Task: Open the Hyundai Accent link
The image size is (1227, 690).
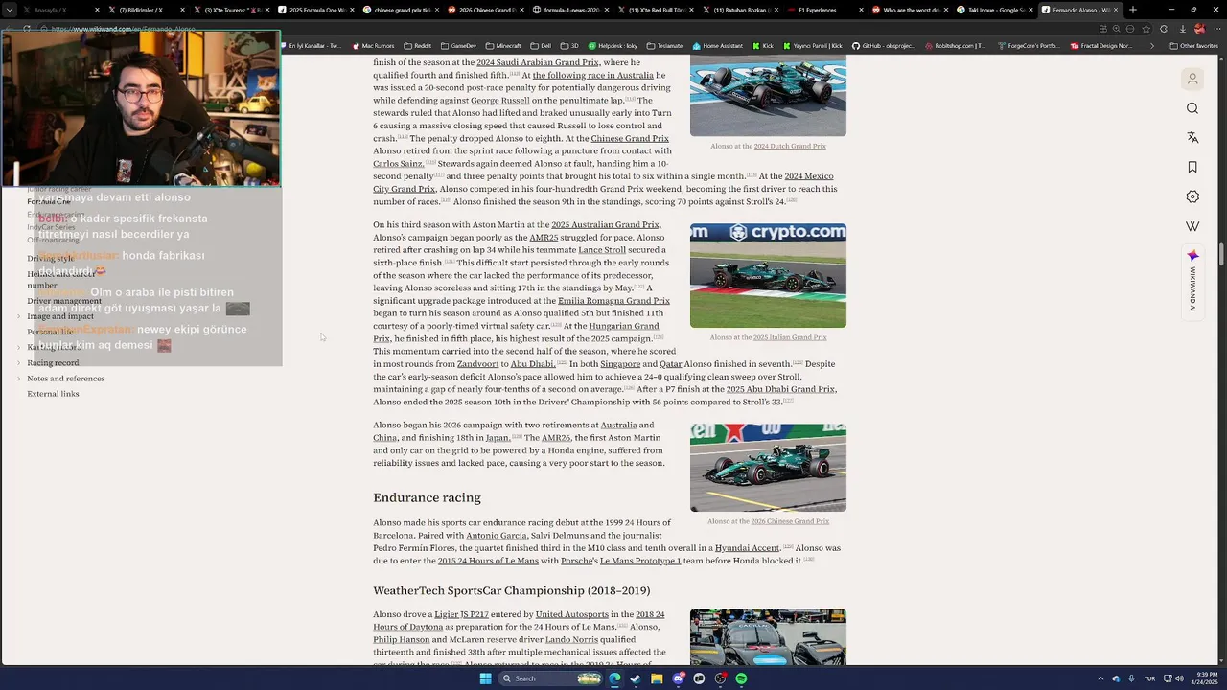Action: (x=747, y=548)
